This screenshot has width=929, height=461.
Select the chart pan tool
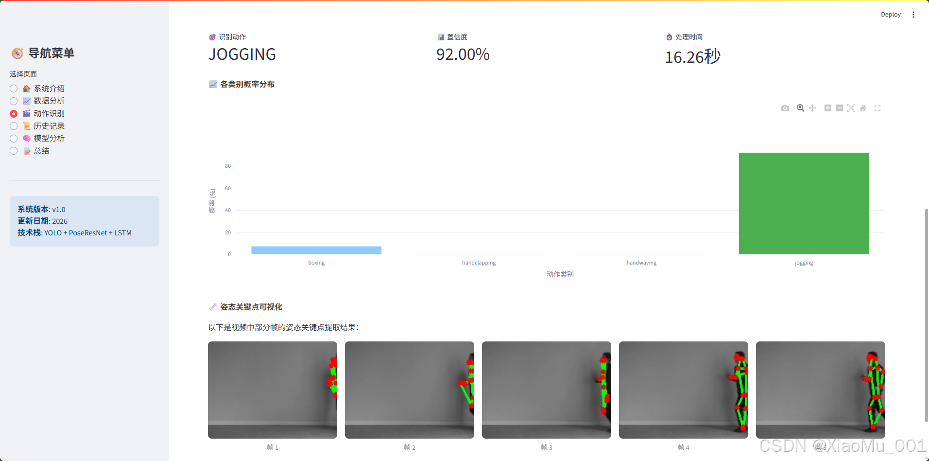tap(812, 108)
